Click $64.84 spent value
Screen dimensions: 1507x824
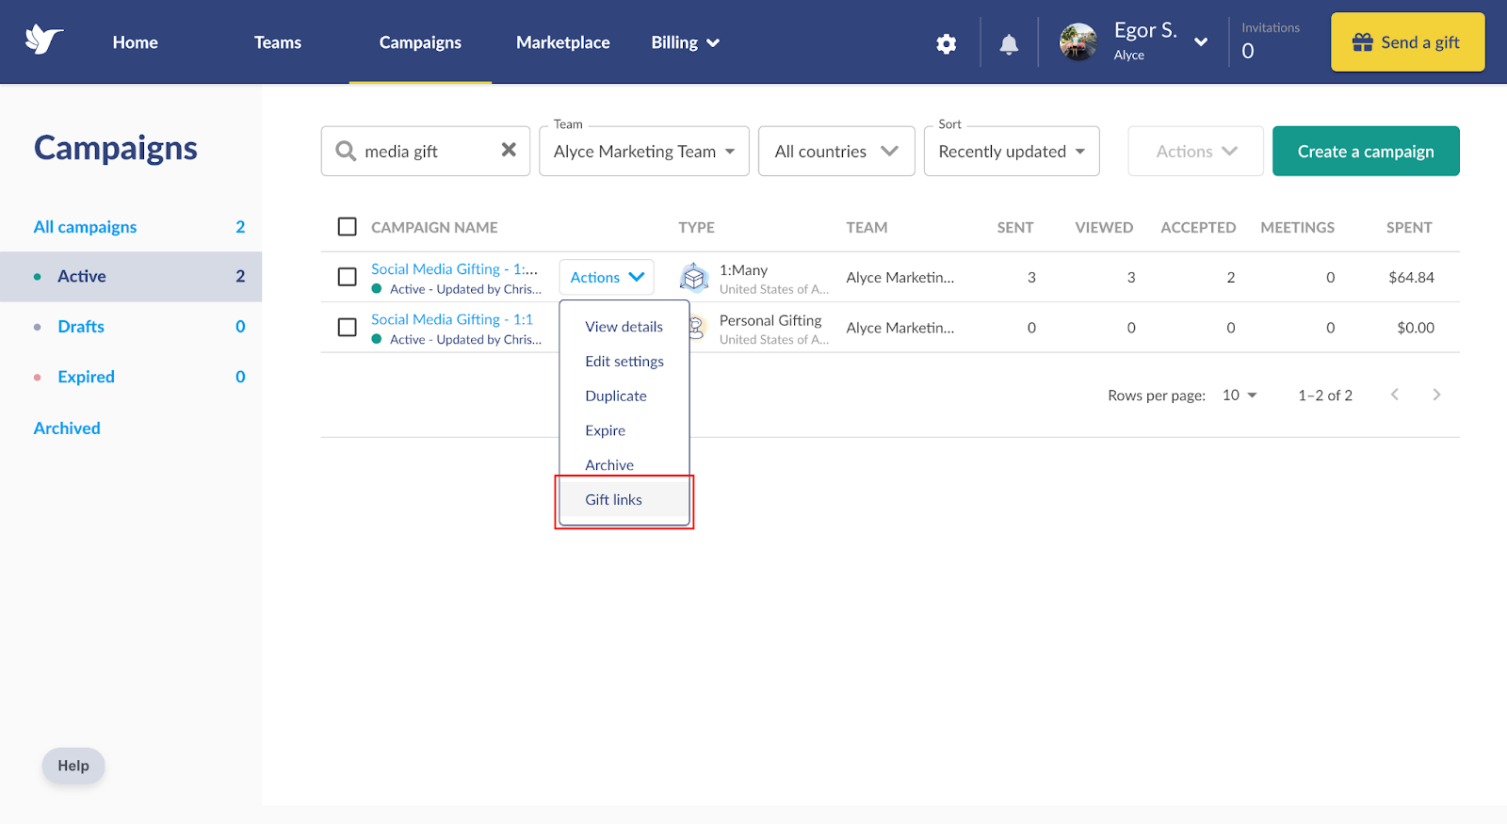[1411, 278]
